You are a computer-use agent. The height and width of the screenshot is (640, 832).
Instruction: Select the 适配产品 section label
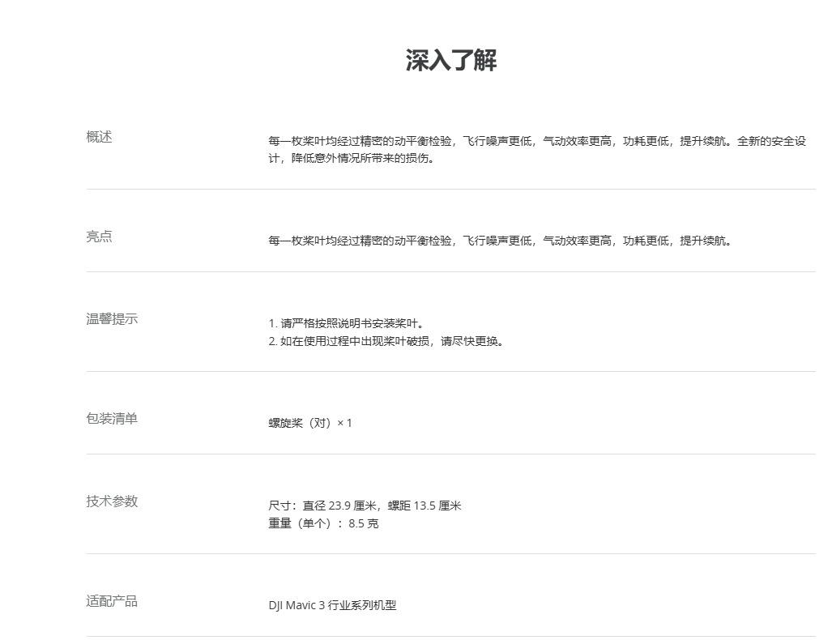coord(112,601)
